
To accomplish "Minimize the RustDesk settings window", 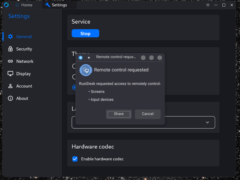I will 216,5.
